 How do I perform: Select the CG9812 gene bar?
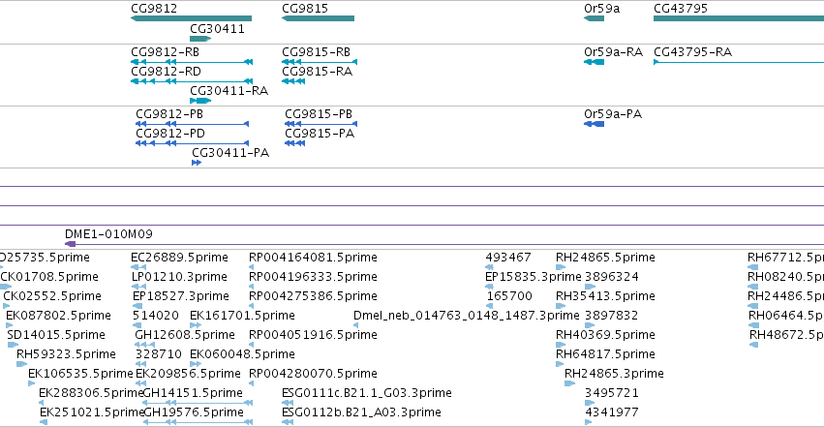point(192,18)
